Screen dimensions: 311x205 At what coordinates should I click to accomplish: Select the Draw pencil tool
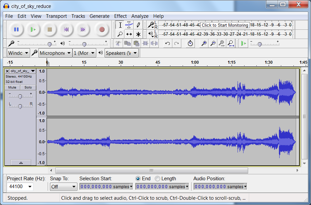point(138,25)
